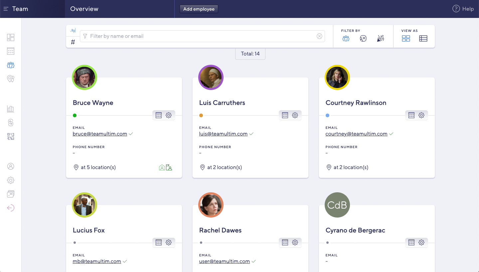Open the dollar payroll icon in the sidebar
Screen dimensions: 479x272
tap(11, 123)
